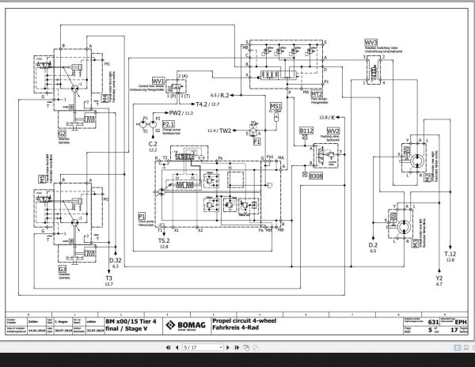Click the previous view icon in navigation bar

[x=246, y=348]
